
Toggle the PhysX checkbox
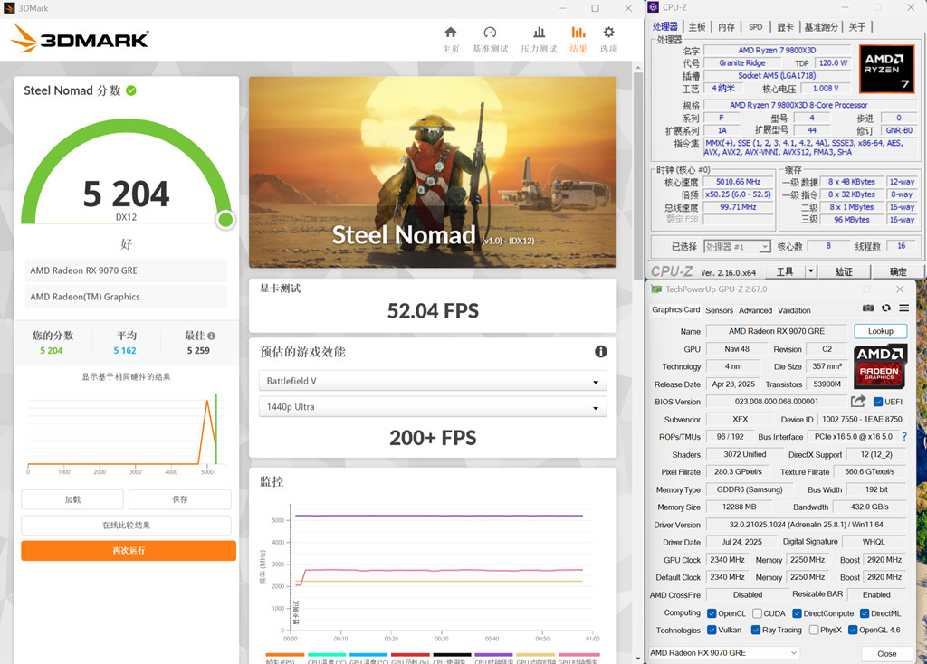(x=814, y=630)
